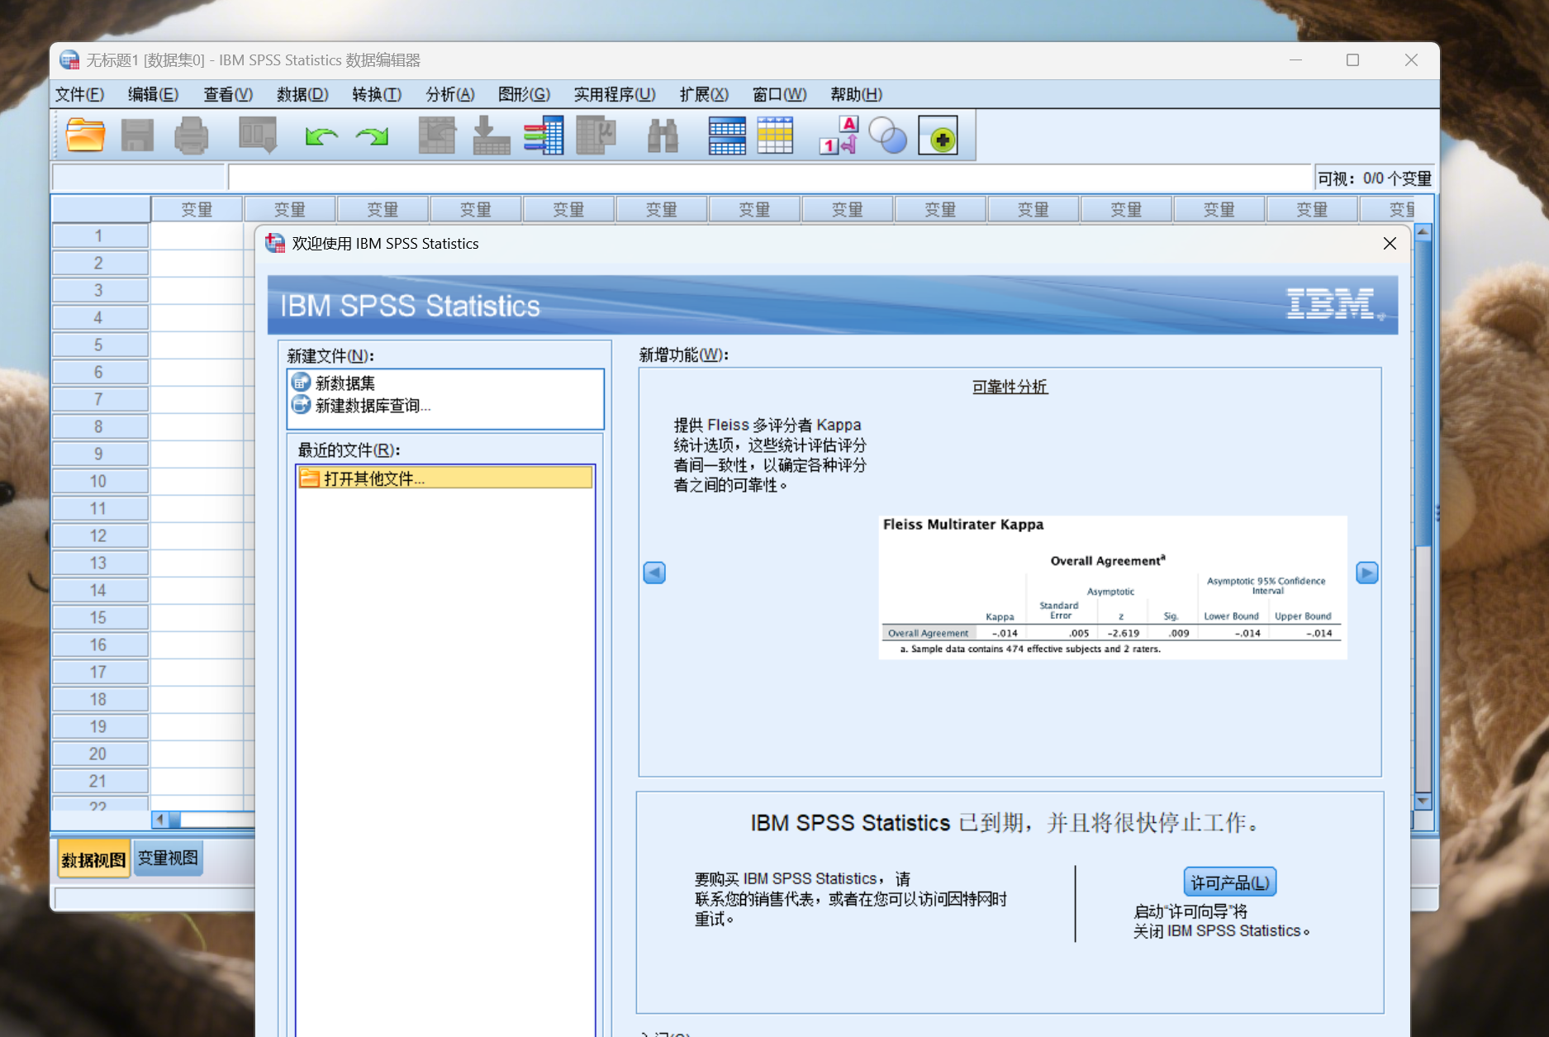The height and width of the screenshot is (1037, 1549).
Task: Click the Insert cases icon
Action: click(727, 136)
